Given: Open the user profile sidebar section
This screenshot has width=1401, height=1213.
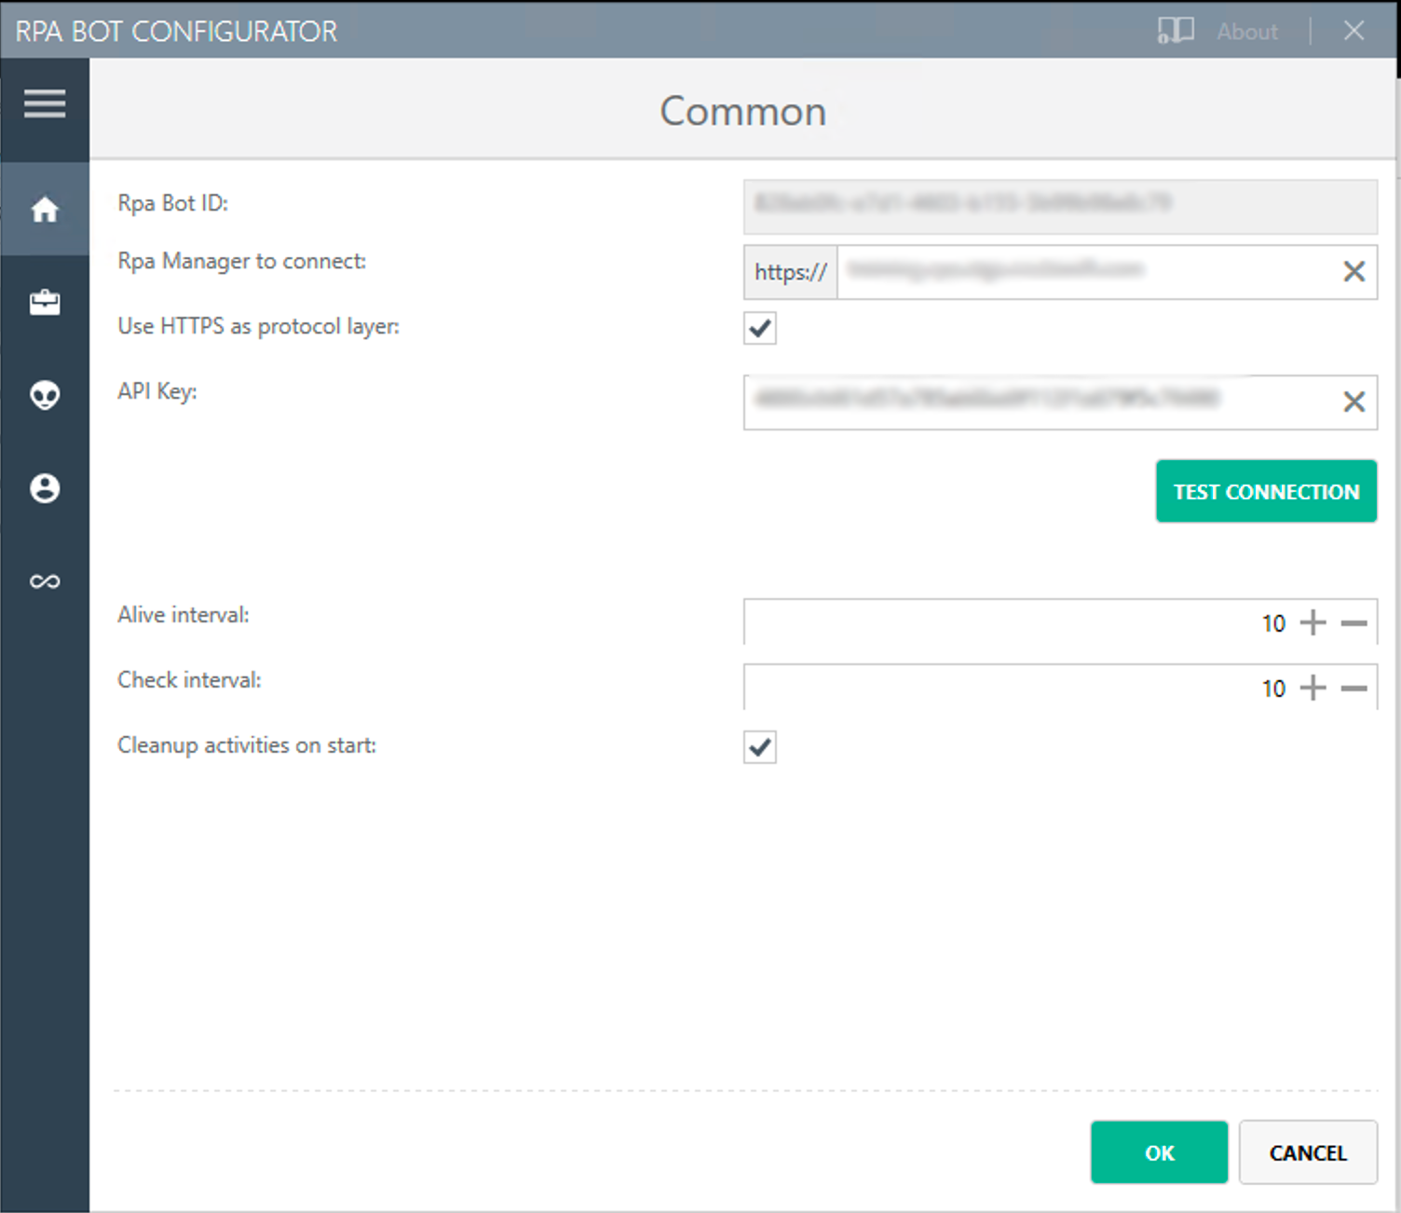Looking at the screenshot, I should click(x=44, y=488).
